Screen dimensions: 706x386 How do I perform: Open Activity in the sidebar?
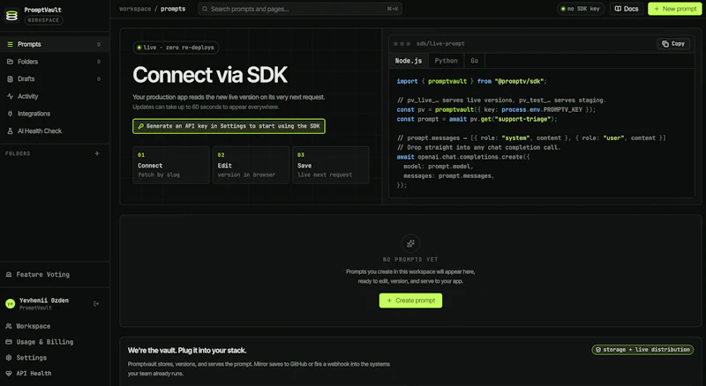(55, 96)
